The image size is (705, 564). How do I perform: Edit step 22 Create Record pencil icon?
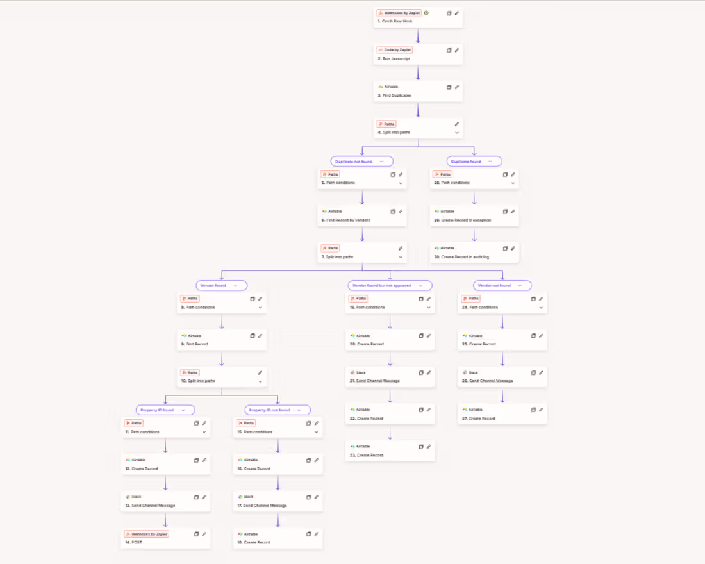429,410
